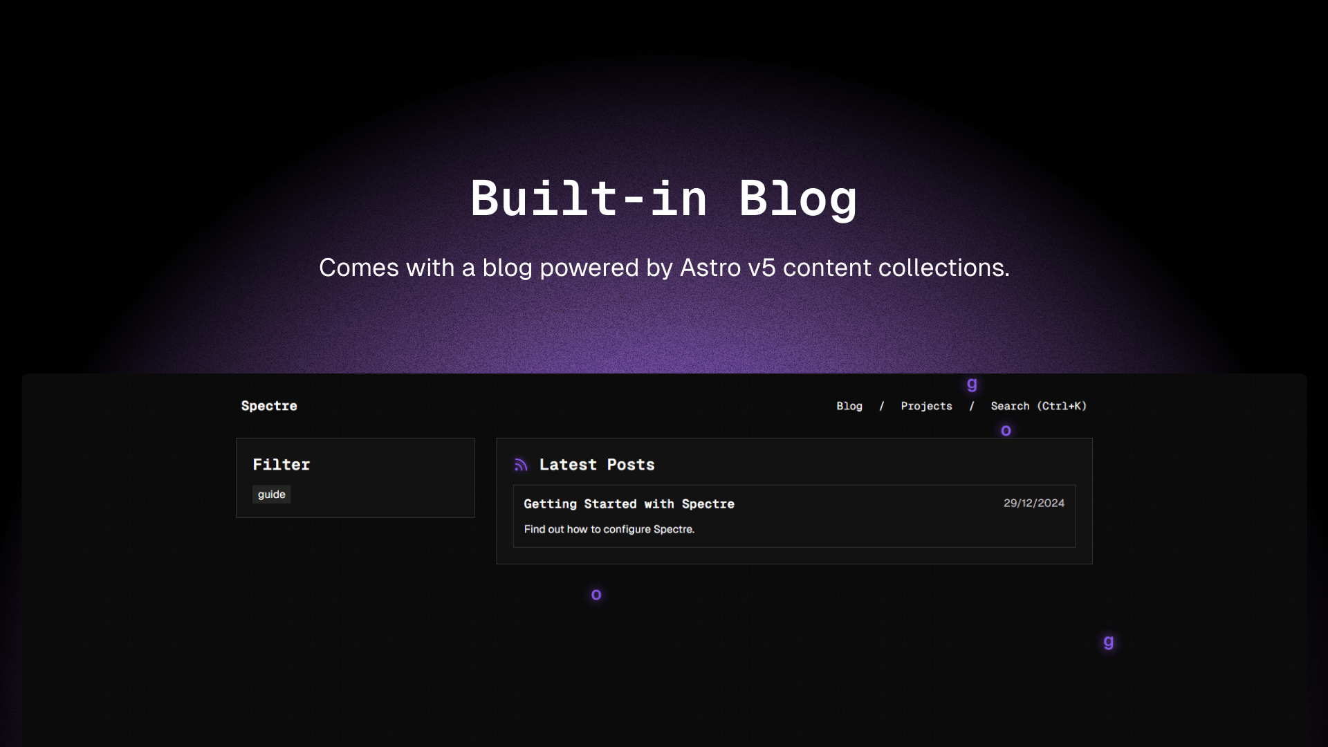Click the Find out how to configure Spectre text
The image size is (1328, 747).
tap(609, 529)
